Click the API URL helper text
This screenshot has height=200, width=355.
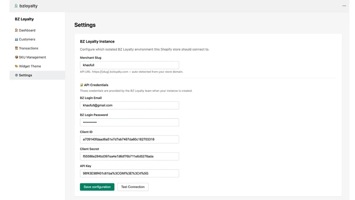pos(131,72)
